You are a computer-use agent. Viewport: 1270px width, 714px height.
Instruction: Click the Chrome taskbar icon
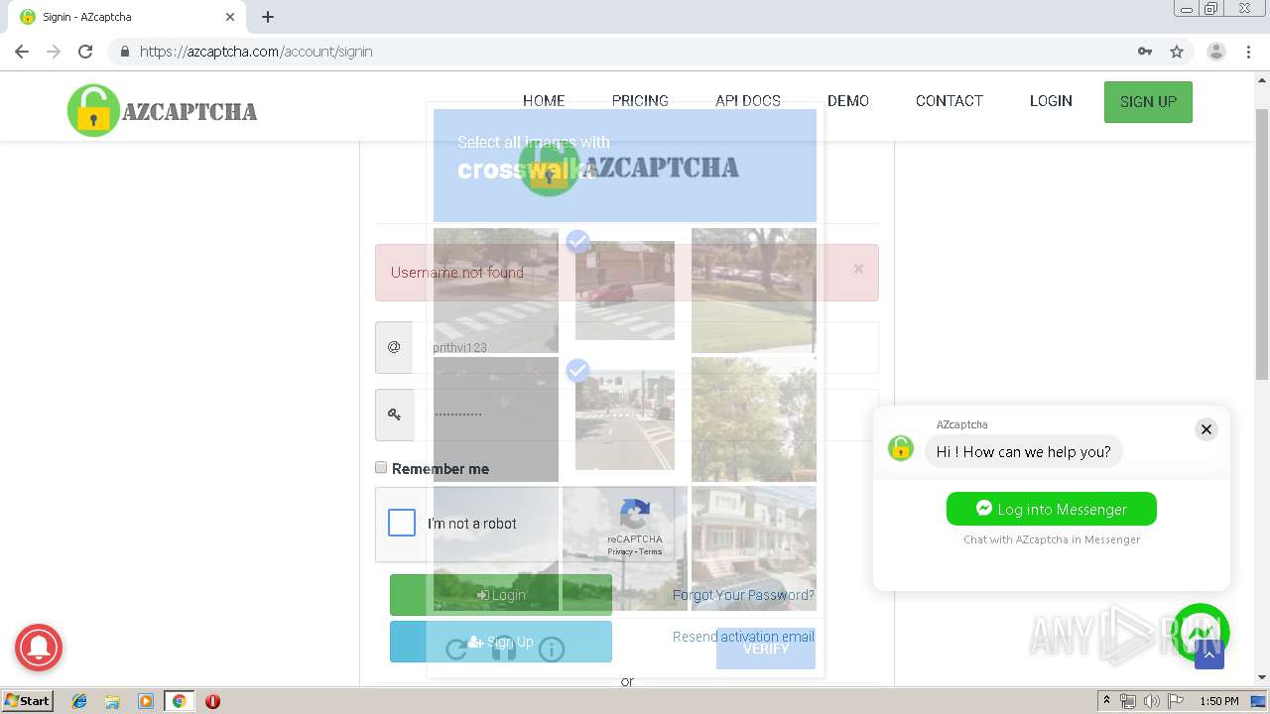coord(179,701)
